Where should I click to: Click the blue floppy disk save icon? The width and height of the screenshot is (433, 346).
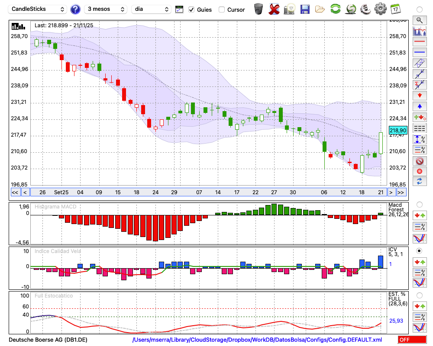(305, 9)
